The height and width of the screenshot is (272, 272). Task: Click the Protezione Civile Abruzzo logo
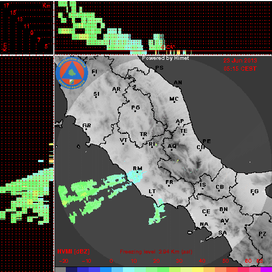72,73
